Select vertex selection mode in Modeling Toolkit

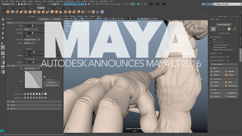click(218, 29)
